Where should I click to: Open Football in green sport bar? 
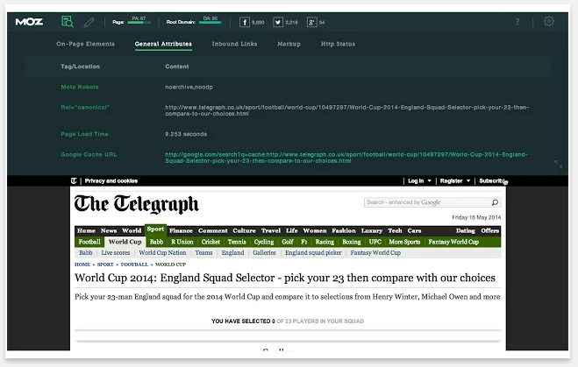[89, 242]
